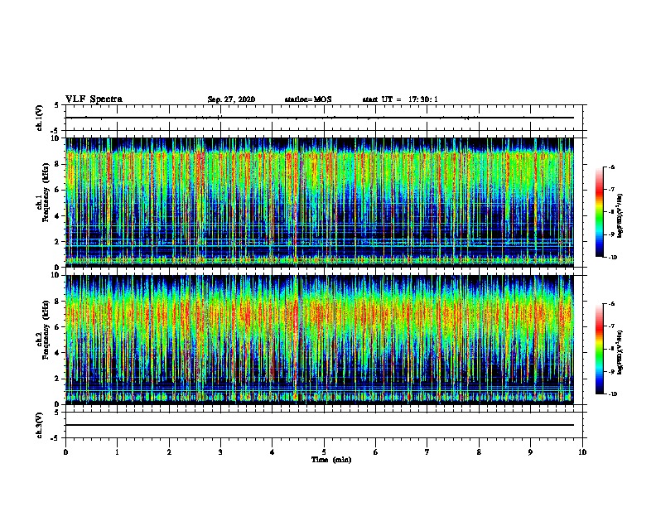This screenshot has width=656, height=507.
Task: Click ch.1 frequency tick label '8'
Action: pos(58,164)
